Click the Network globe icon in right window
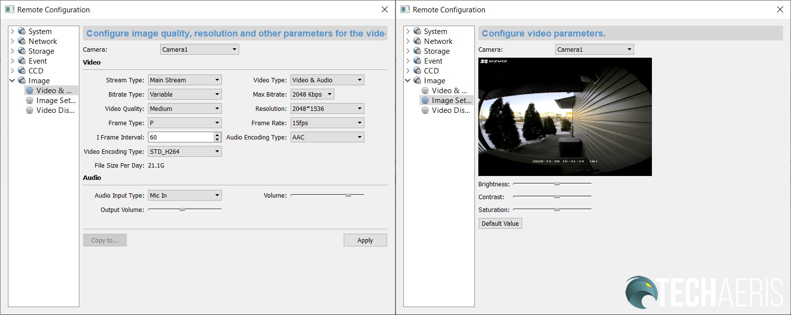The width and height of the screenshot is (791, 315). pyautogui.click(x=417, y=41)
